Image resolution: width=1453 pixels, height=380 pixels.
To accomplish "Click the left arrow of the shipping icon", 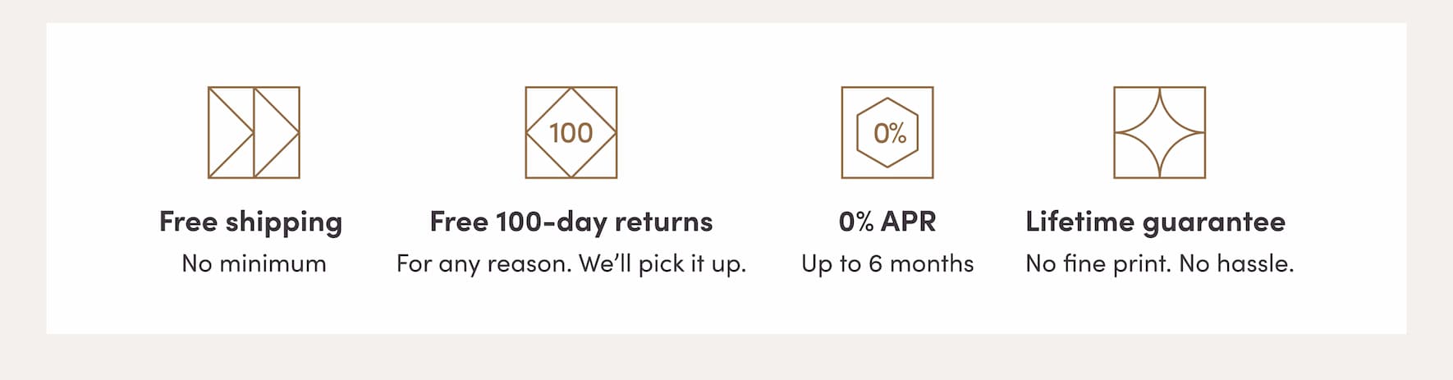I will (231, 132).
